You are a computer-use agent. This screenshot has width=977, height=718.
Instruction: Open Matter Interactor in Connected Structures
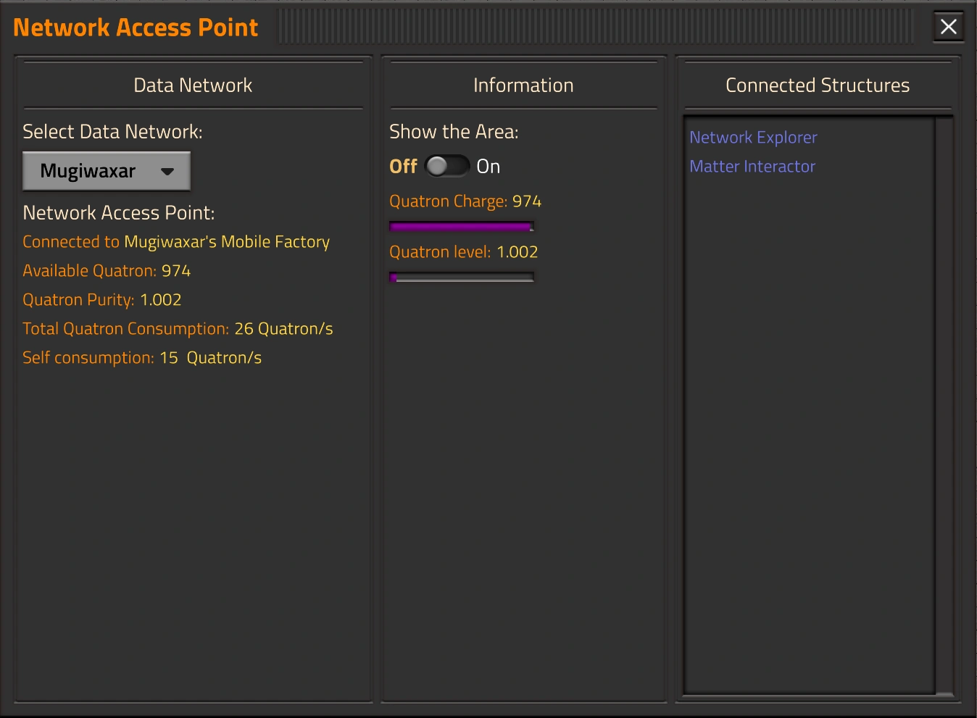(752, 167)
